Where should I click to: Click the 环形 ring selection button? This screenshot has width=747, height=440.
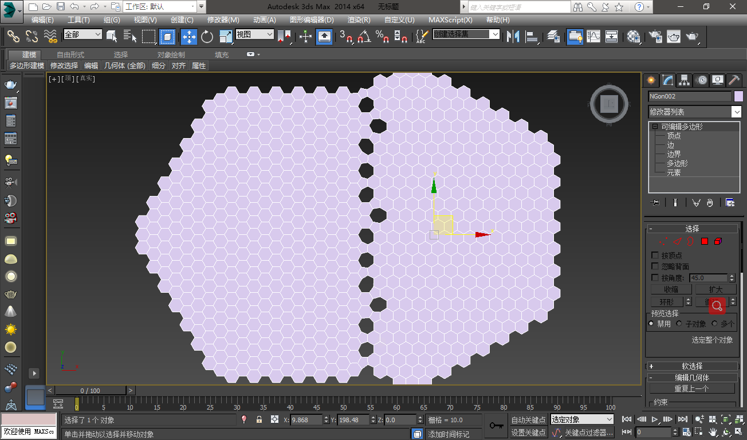tap(667, 302)
